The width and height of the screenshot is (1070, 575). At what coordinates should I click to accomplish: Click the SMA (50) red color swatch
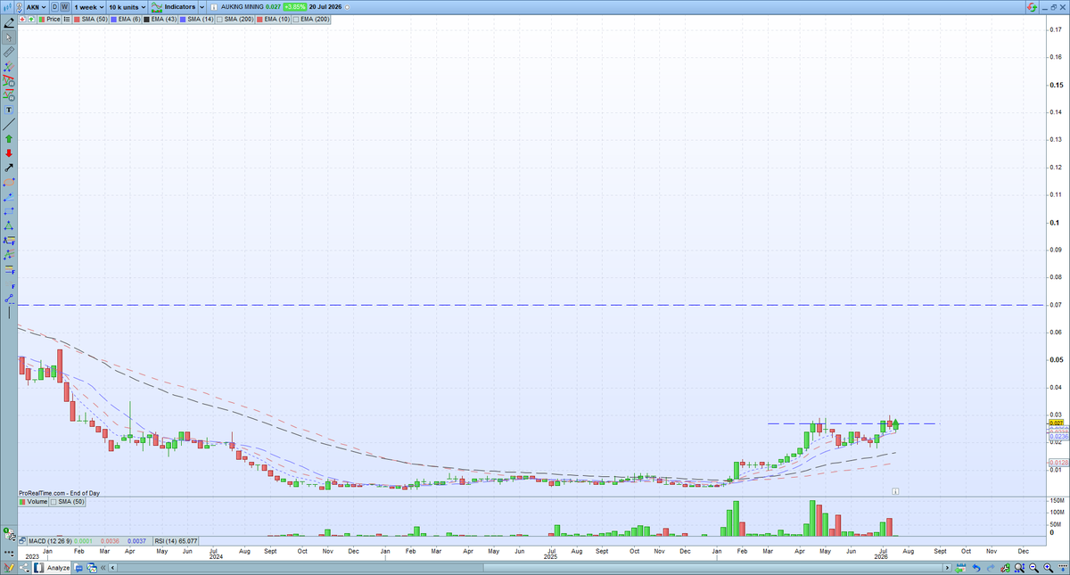pos(77,19)
